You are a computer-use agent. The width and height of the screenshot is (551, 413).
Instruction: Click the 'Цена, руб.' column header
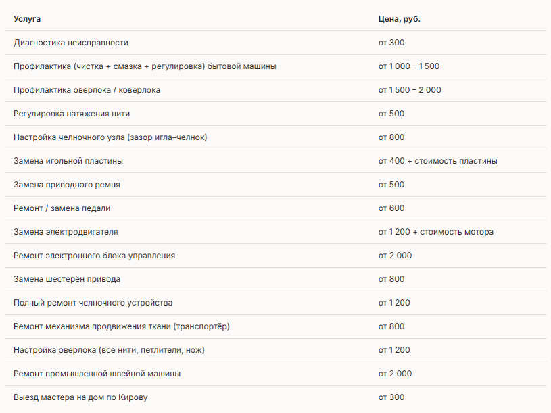click(x=399, y=19)
